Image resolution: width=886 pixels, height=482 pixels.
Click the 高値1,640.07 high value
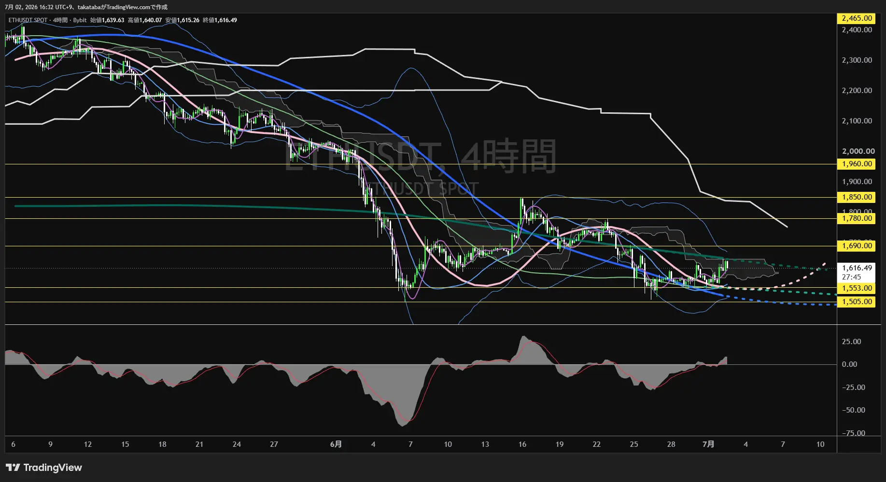coord(145,20)
